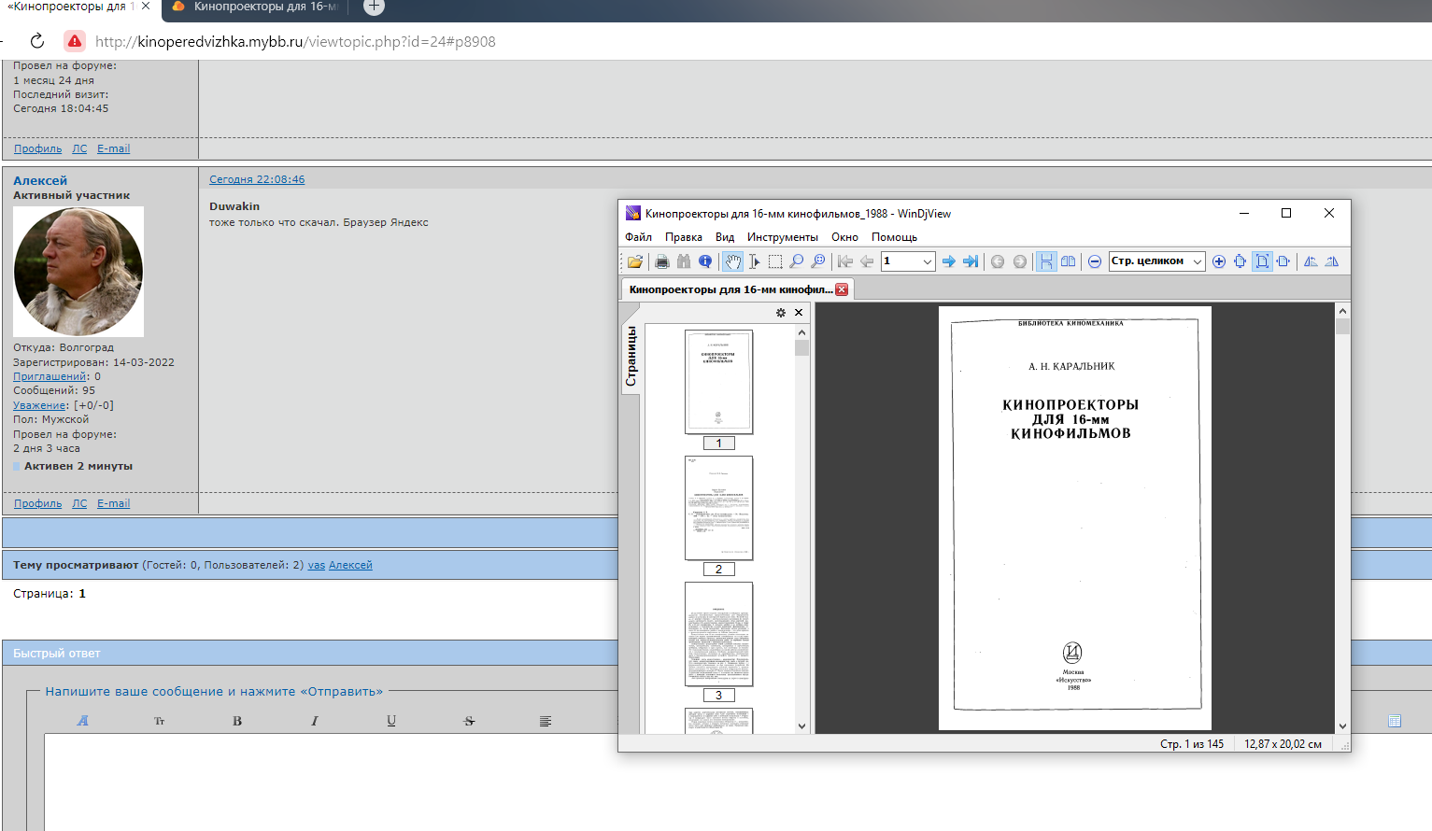The width and height of the screenshot is (1432, 831).
Task: Open the 'Стр. целиком' zoom dropdown
Action: 1197,261
